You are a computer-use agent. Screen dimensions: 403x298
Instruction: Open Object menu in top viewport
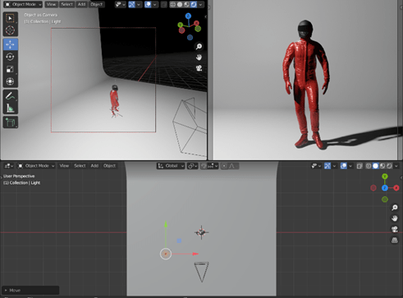coord(96,4)
